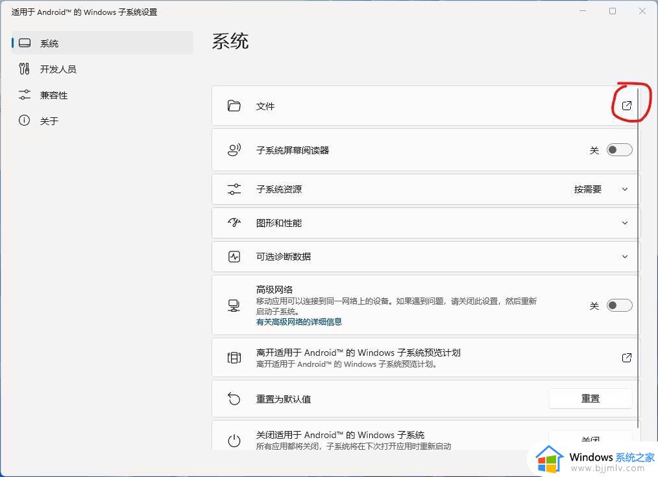Click the 文件 row label
This screenshot has height=477, width=658.
265,106
